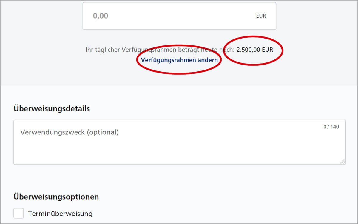Focus the amount field showing 0,00
This screenshot has width=358, height=224.
point(179,16)
